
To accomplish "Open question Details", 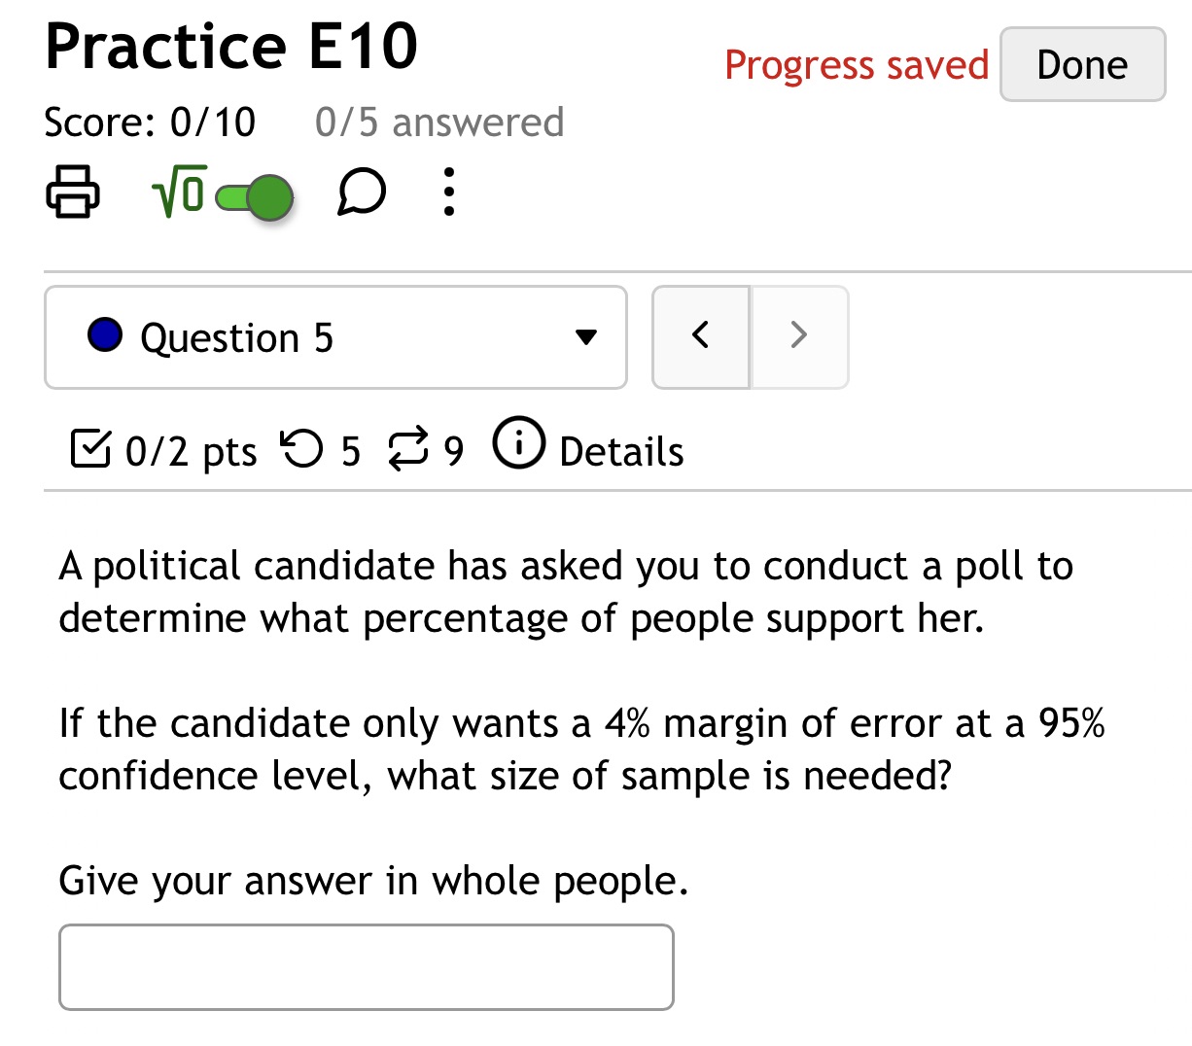I will pyautogui.click(x=620, y=449).
